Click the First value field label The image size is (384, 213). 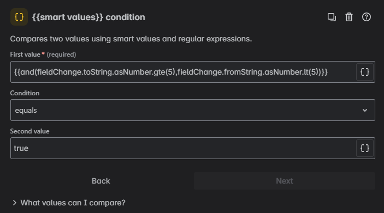click(25, 54)
